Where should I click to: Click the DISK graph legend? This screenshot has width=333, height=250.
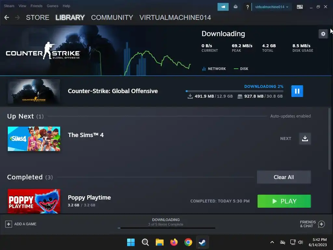[241, 69]
